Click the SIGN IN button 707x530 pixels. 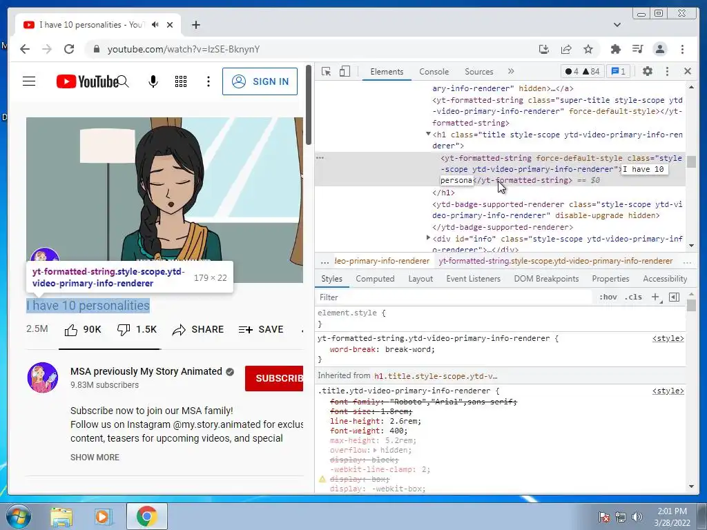[x=260, y=81]
